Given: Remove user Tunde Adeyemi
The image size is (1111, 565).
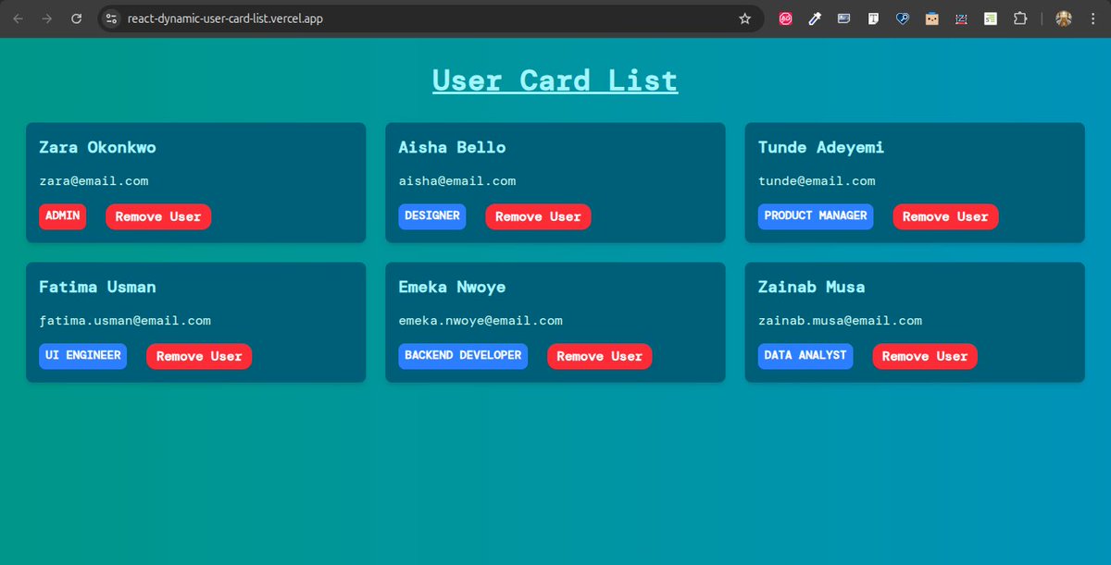Looking at the screenshot, I should pyautogui.click(x=945, y=216).
